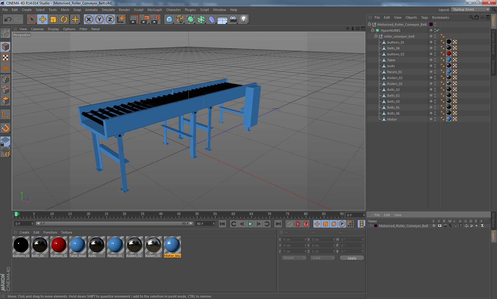Image resolution: width=497 pixels, height=299 pixels.
Task: Click the current frame 0 F field
Action: point(24,224)
